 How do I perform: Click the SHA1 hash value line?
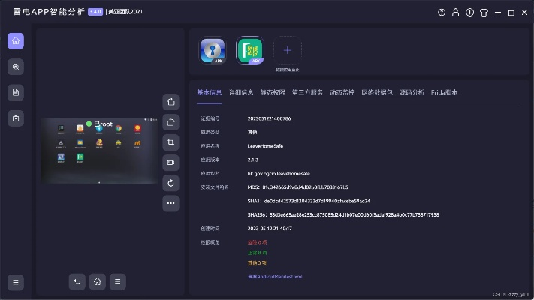(x=309, y=201)
